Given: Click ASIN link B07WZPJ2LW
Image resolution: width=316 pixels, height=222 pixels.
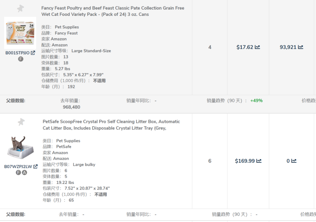Looking at the screenshot, I should pos(18,166).
